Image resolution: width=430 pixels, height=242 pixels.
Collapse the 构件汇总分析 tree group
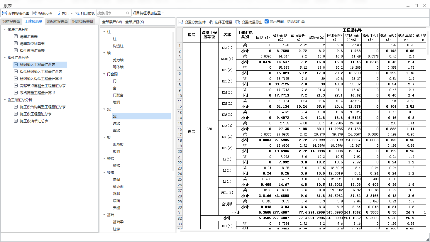coord(5,57)
